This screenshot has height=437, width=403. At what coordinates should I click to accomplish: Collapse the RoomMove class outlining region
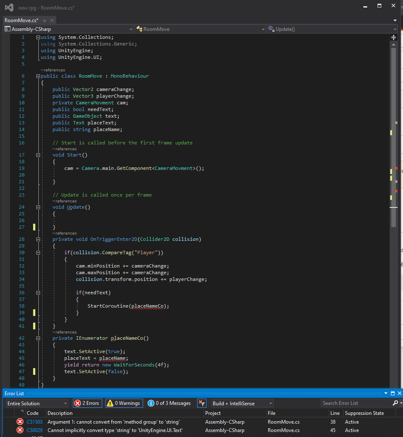[38, 76]
